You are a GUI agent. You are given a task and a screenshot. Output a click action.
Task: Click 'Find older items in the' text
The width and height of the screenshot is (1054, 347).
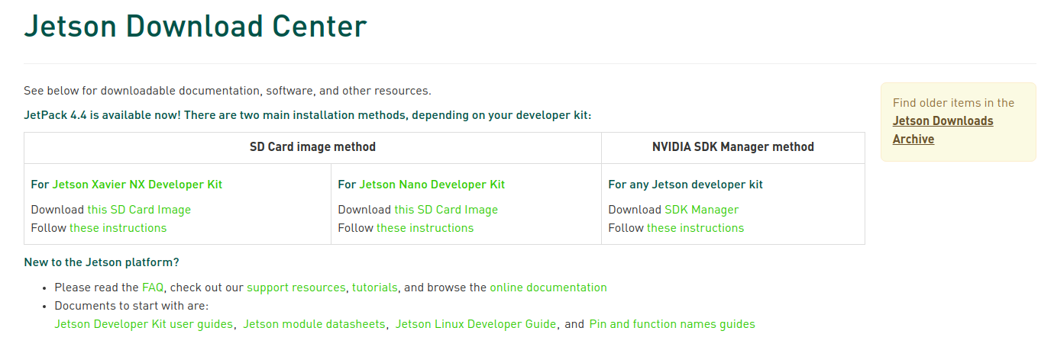click(x=953, y=103)
